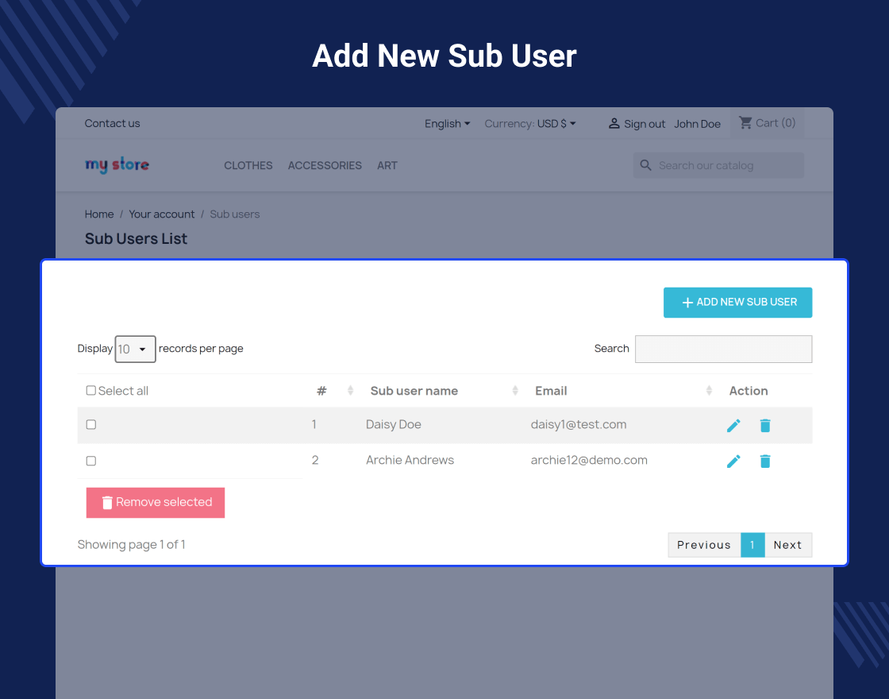889x699 pixels.
Task: Go to Your account breadcrumb
Action: tap(162, 214)
